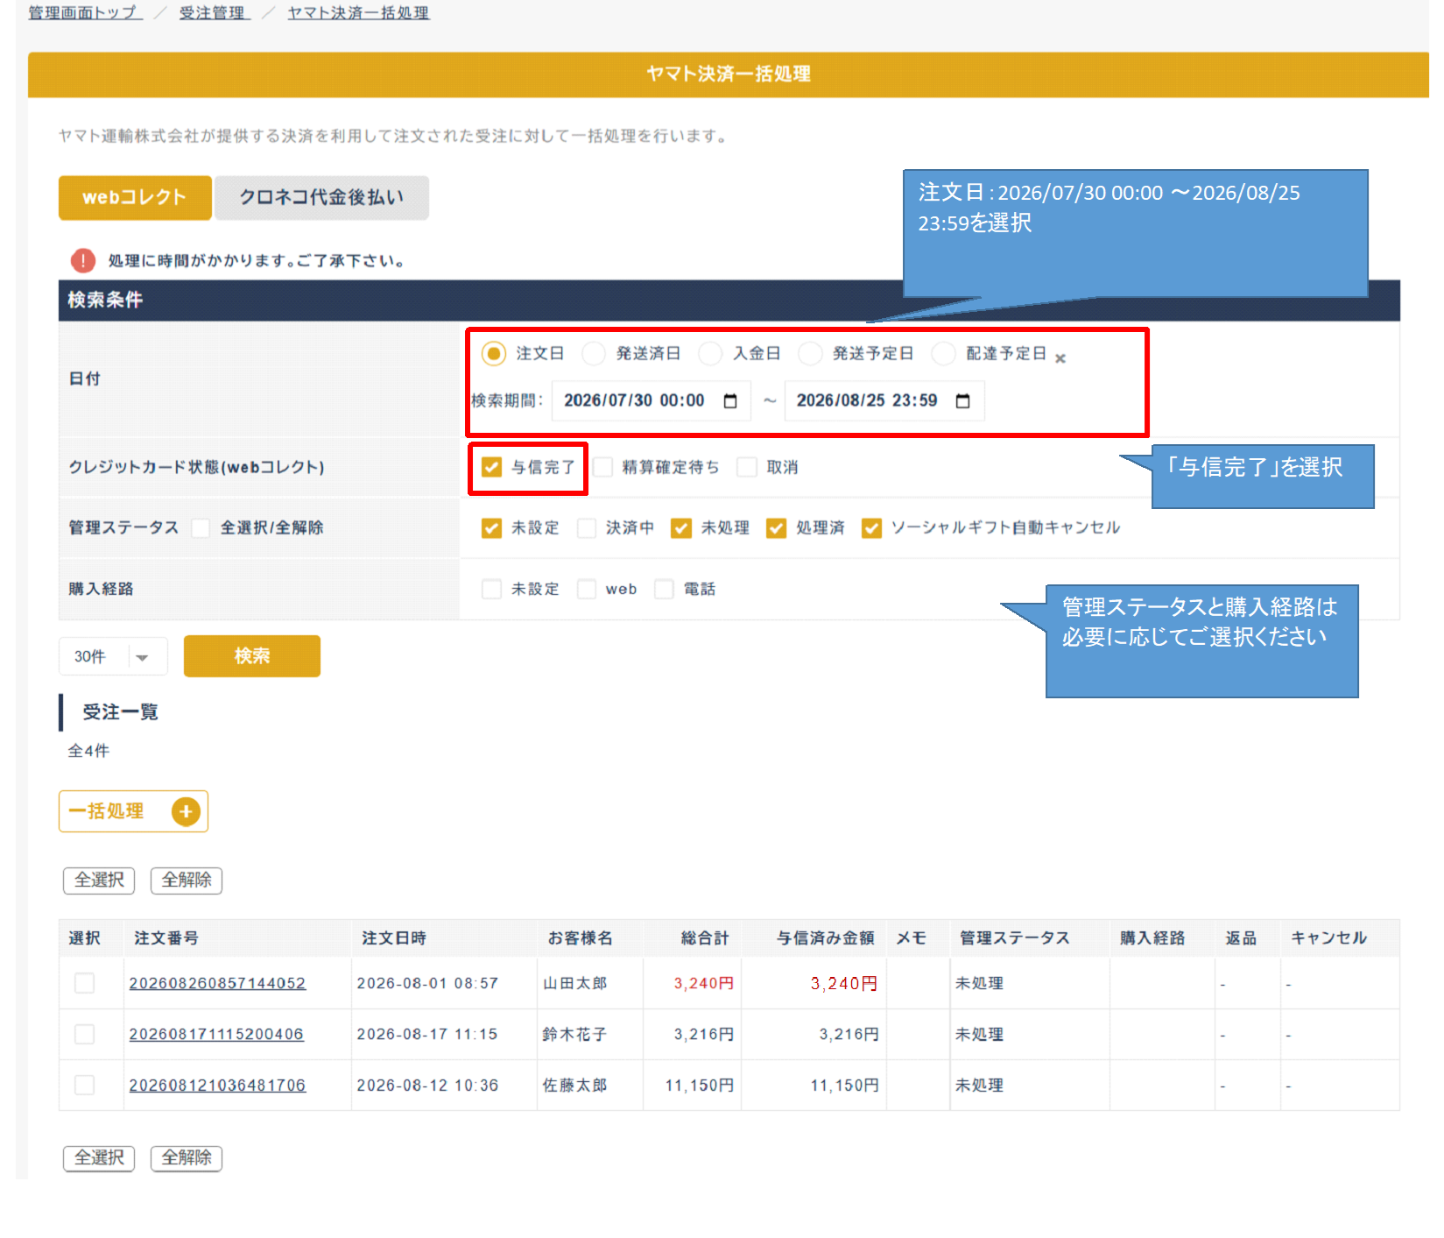
Task: Clear the date type selection with the x icon
Action: point(1060,358)
